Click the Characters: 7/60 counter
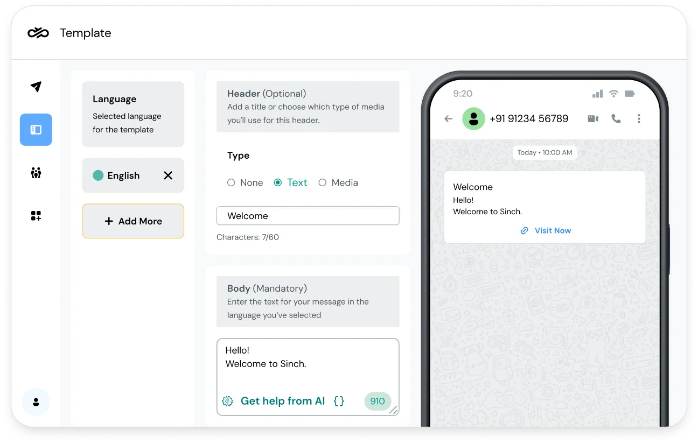The height and width of the screenshot is (444, 698). tap(248, 237)
